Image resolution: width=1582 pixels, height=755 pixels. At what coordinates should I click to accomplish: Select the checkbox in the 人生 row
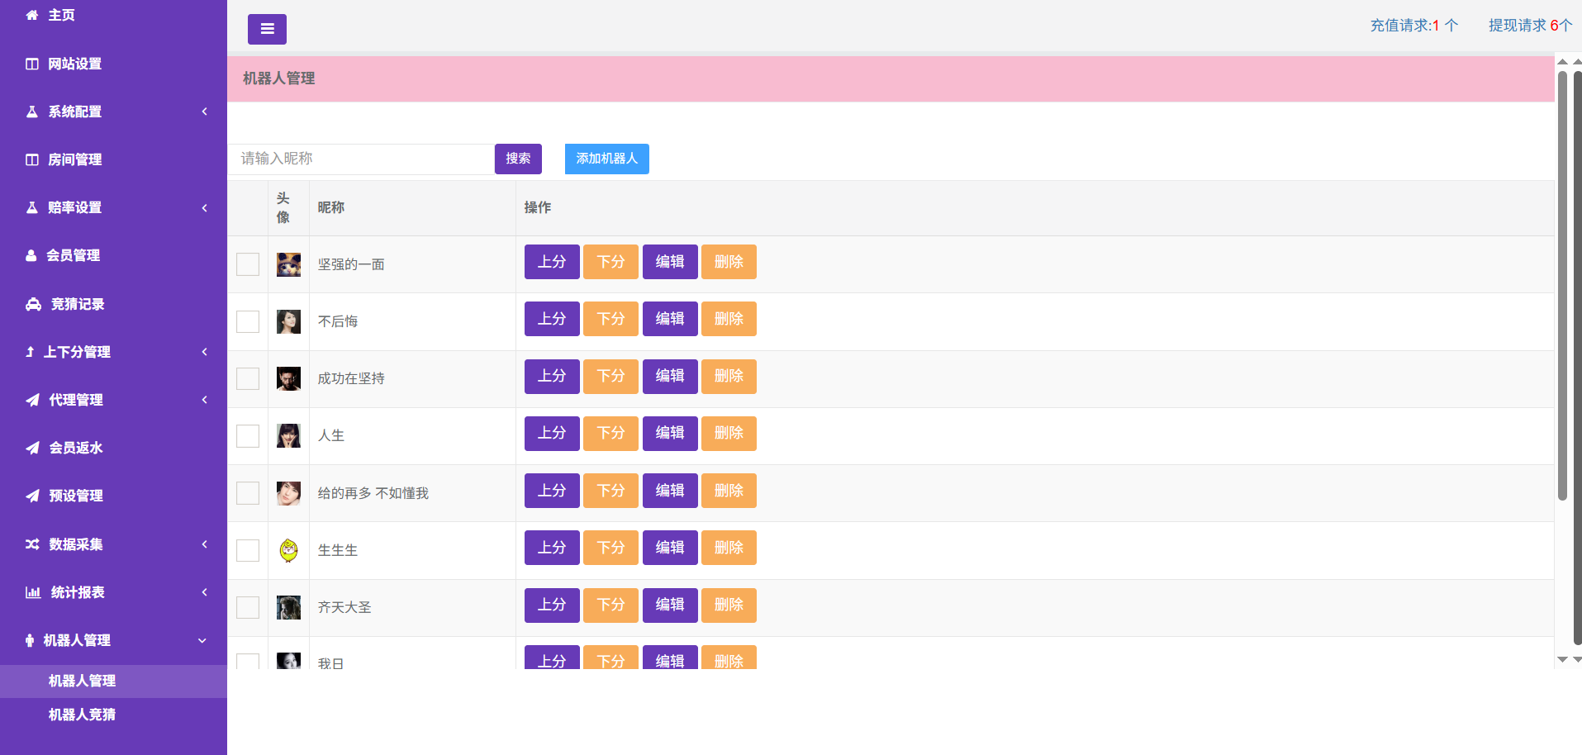tap(248, 435)
